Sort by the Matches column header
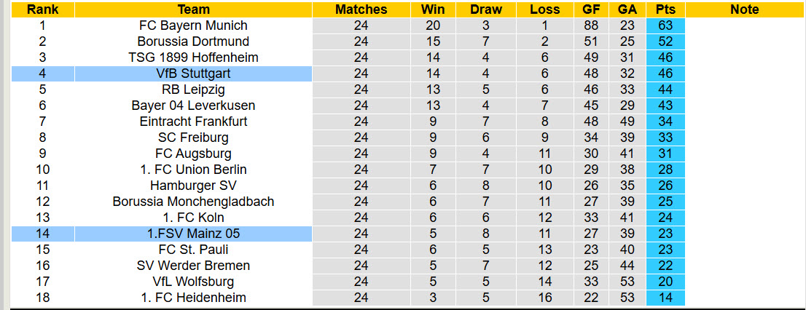 [x=361, y=9]
